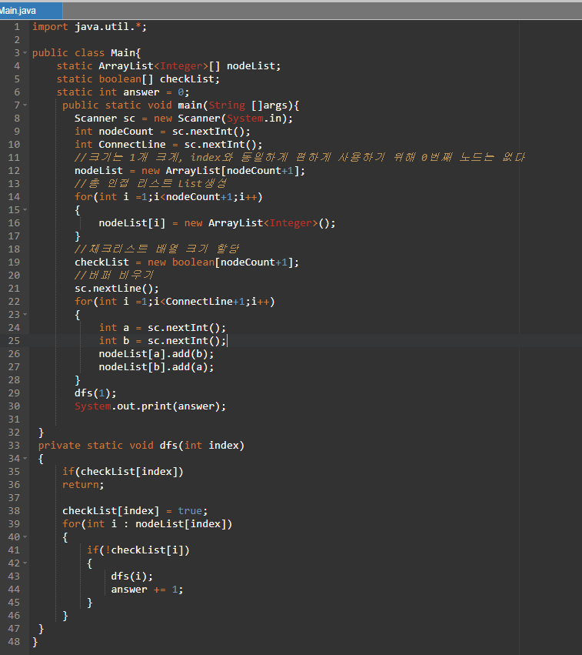Click 'for(int i =1;i<nodeCount+1;i++)' line
The image size is (582, 655).
click(168, 197)
